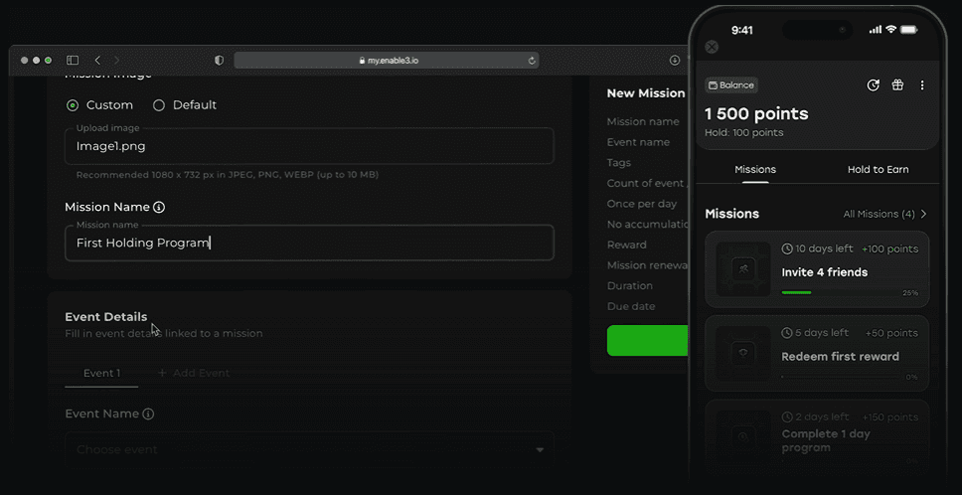Click Due date summary row
The height and width of the screenshot is (495, 962).
pos(631,306)
